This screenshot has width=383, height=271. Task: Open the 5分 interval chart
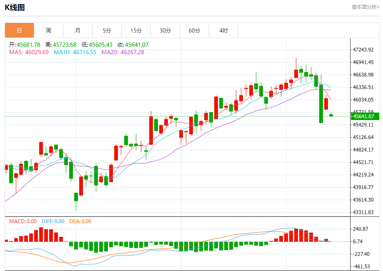pyautogui.click(x=107, y=30)
